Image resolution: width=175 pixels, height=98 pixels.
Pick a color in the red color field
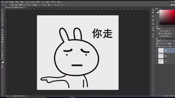click(x=167, y=17)
